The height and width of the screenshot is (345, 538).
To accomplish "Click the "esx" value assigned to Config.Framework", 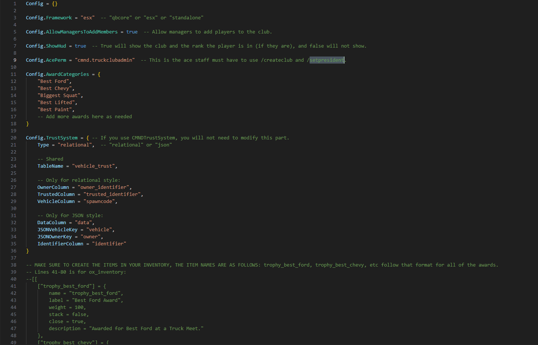I will pos(87,18).
